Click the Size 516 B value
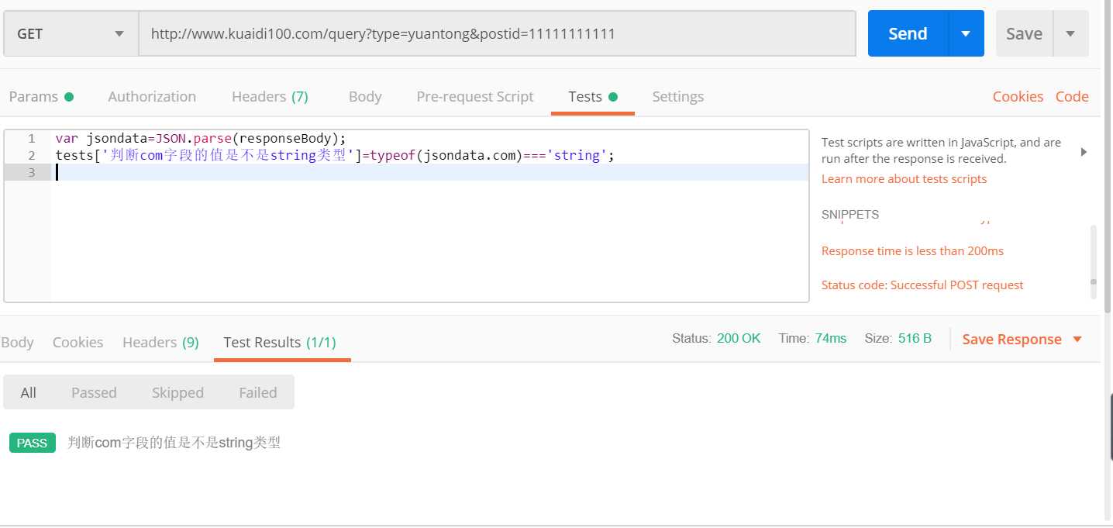 click(915, 339)
